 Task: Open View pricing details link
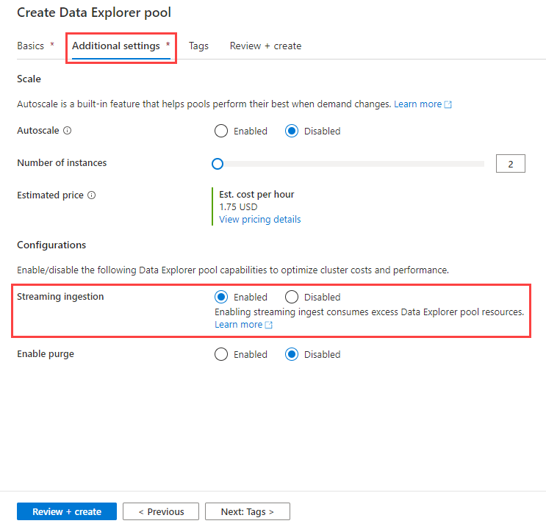pos(259,220)
